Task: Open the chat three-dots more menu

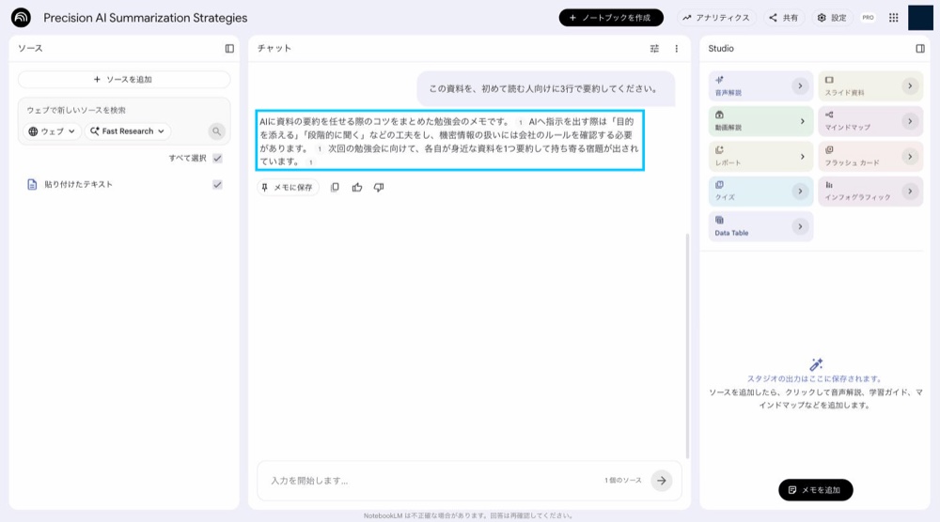Action: point(676,49)
